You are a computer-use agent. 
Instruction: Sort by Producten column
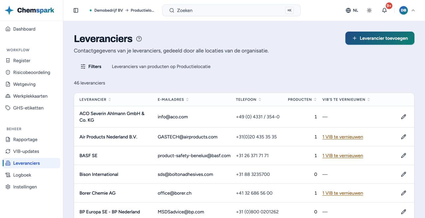coord(302,100)
